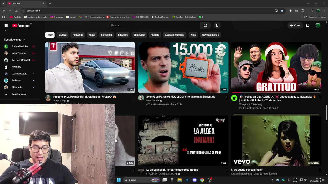328x184 pixels.
Task: Show hidden system tray icons
Action: click(272, 180)
